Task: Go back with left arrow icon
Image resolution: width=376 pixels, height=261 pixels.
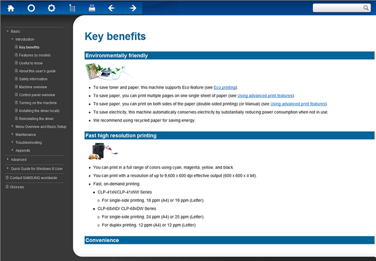Action: (112, 8)
